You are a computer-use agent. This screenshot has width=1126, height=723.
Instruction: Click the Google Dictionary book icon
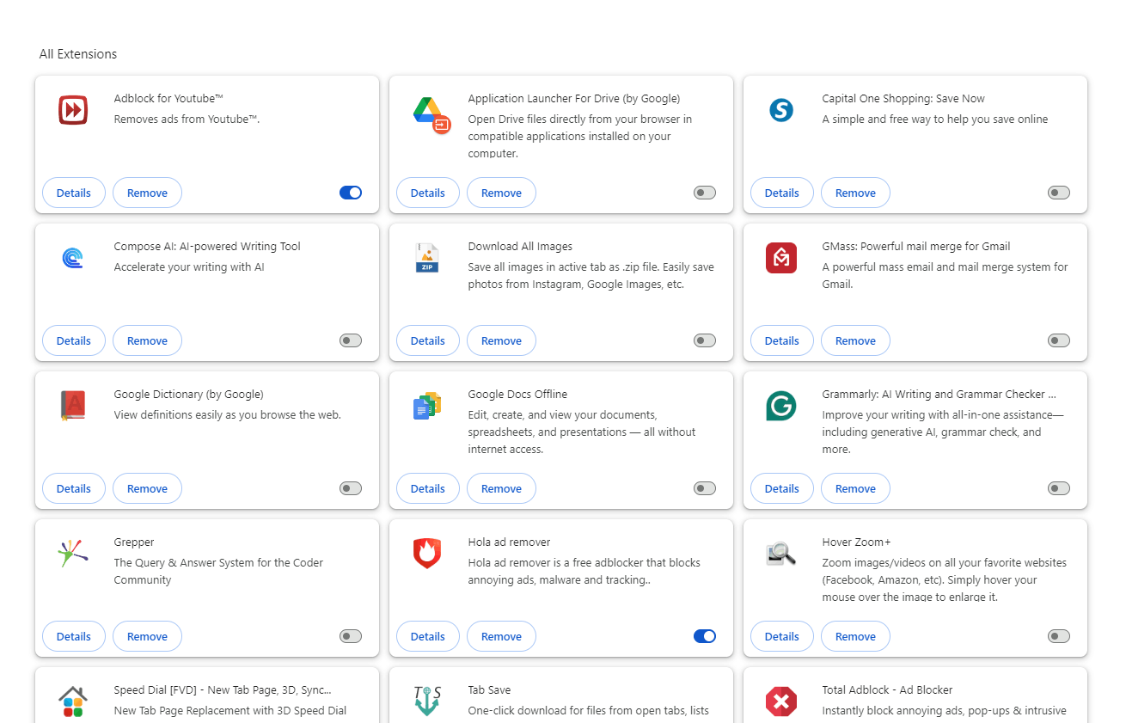[x=73, y=406]
